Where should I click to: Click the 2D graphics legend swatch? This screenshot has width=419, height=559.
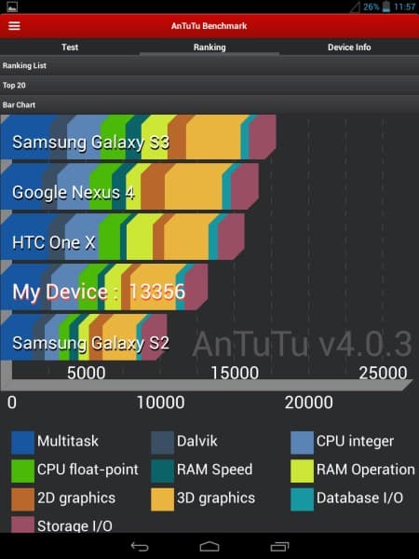(x=22, y=499)
